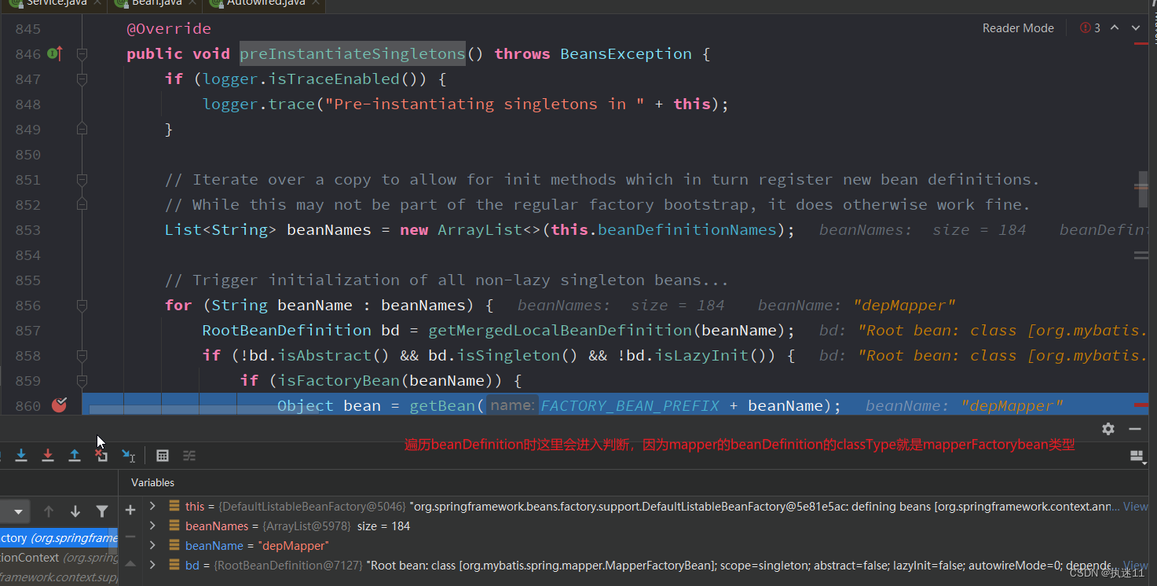This screenshot has height=586, width=1157.
Task: Click the Drop Frame icon
Action: tap(101, 456)
